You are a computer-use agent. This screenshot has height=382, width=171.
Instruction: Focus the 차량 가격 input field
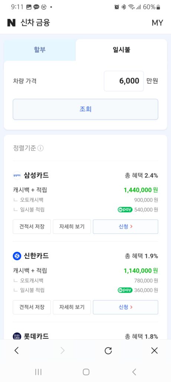point(124,81)
